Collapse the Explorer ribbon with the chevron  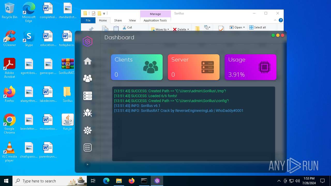(x=275, y=20)
